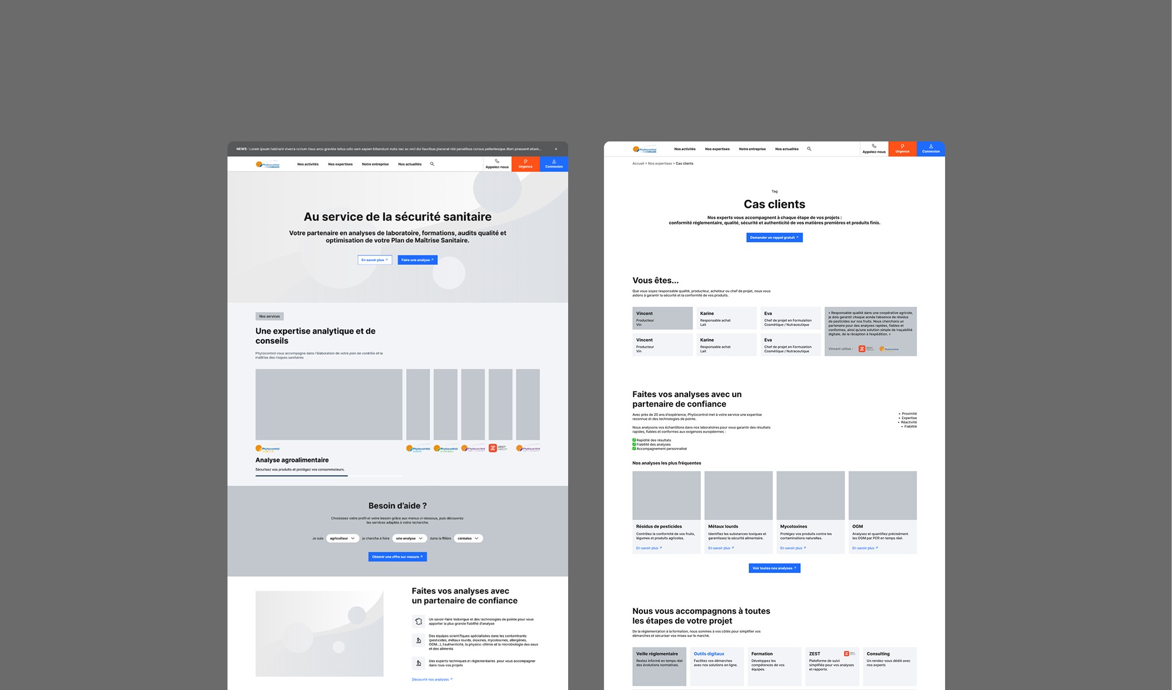1172x690 pixels.
Task: Open 'Nos expertises' menu in left page
Action: pos(340,164)
